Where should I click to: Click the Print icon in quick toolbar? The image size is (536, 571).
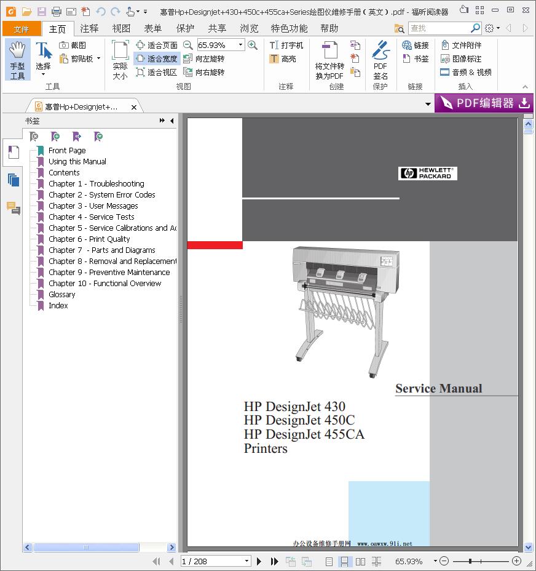coord(57,12)
